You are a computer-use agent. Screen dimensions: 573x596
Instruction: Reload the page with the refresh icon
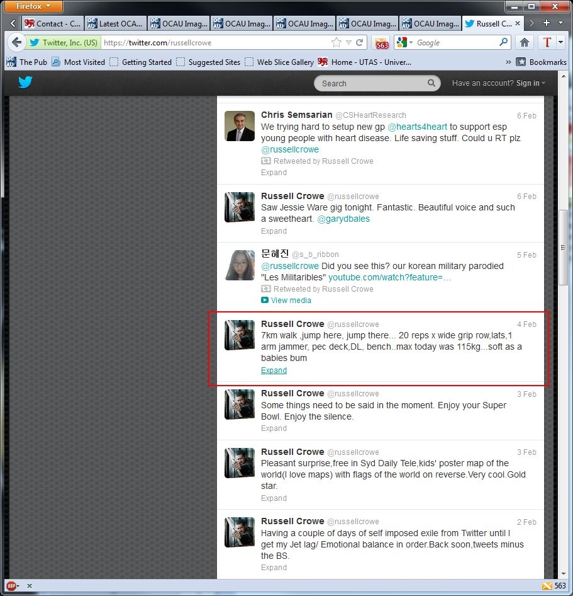pos(360,43)
